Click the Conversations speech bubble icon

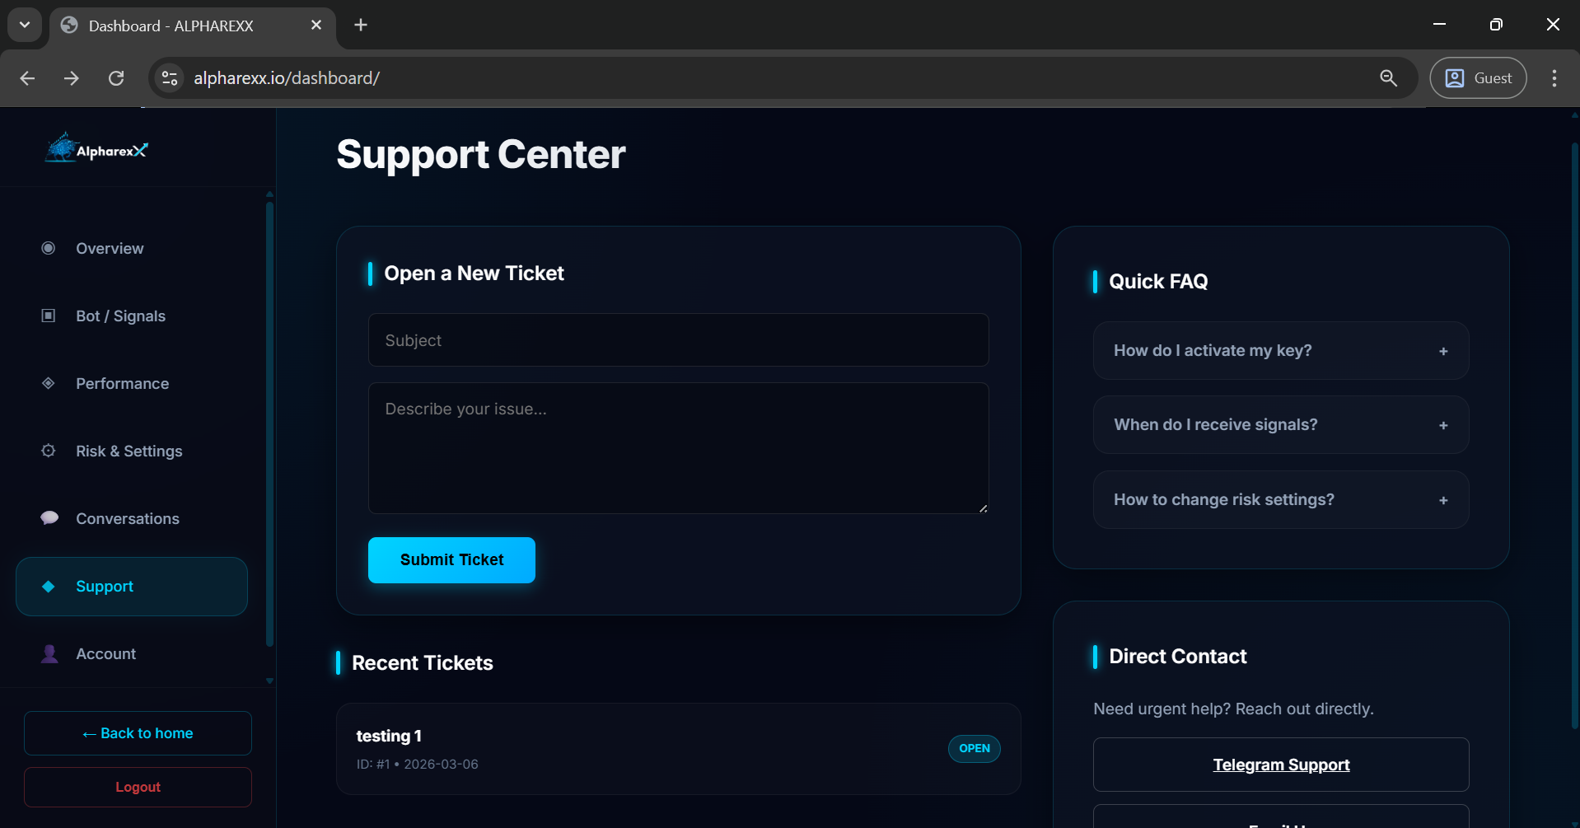coord(49,518)
